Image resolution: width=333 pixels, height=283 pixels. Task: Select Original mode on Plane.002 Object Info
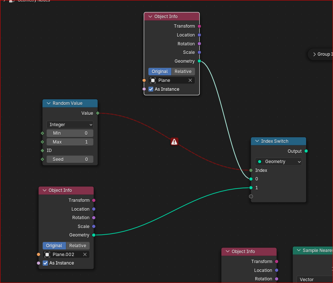54,246
